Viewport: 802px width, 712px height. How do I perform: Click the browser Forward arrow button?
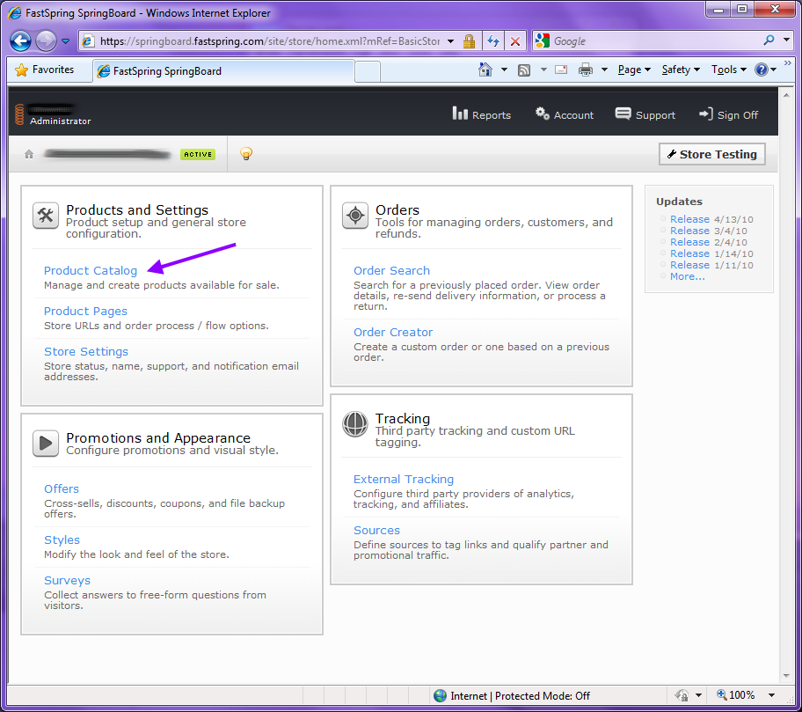click(x=46, y=41)
